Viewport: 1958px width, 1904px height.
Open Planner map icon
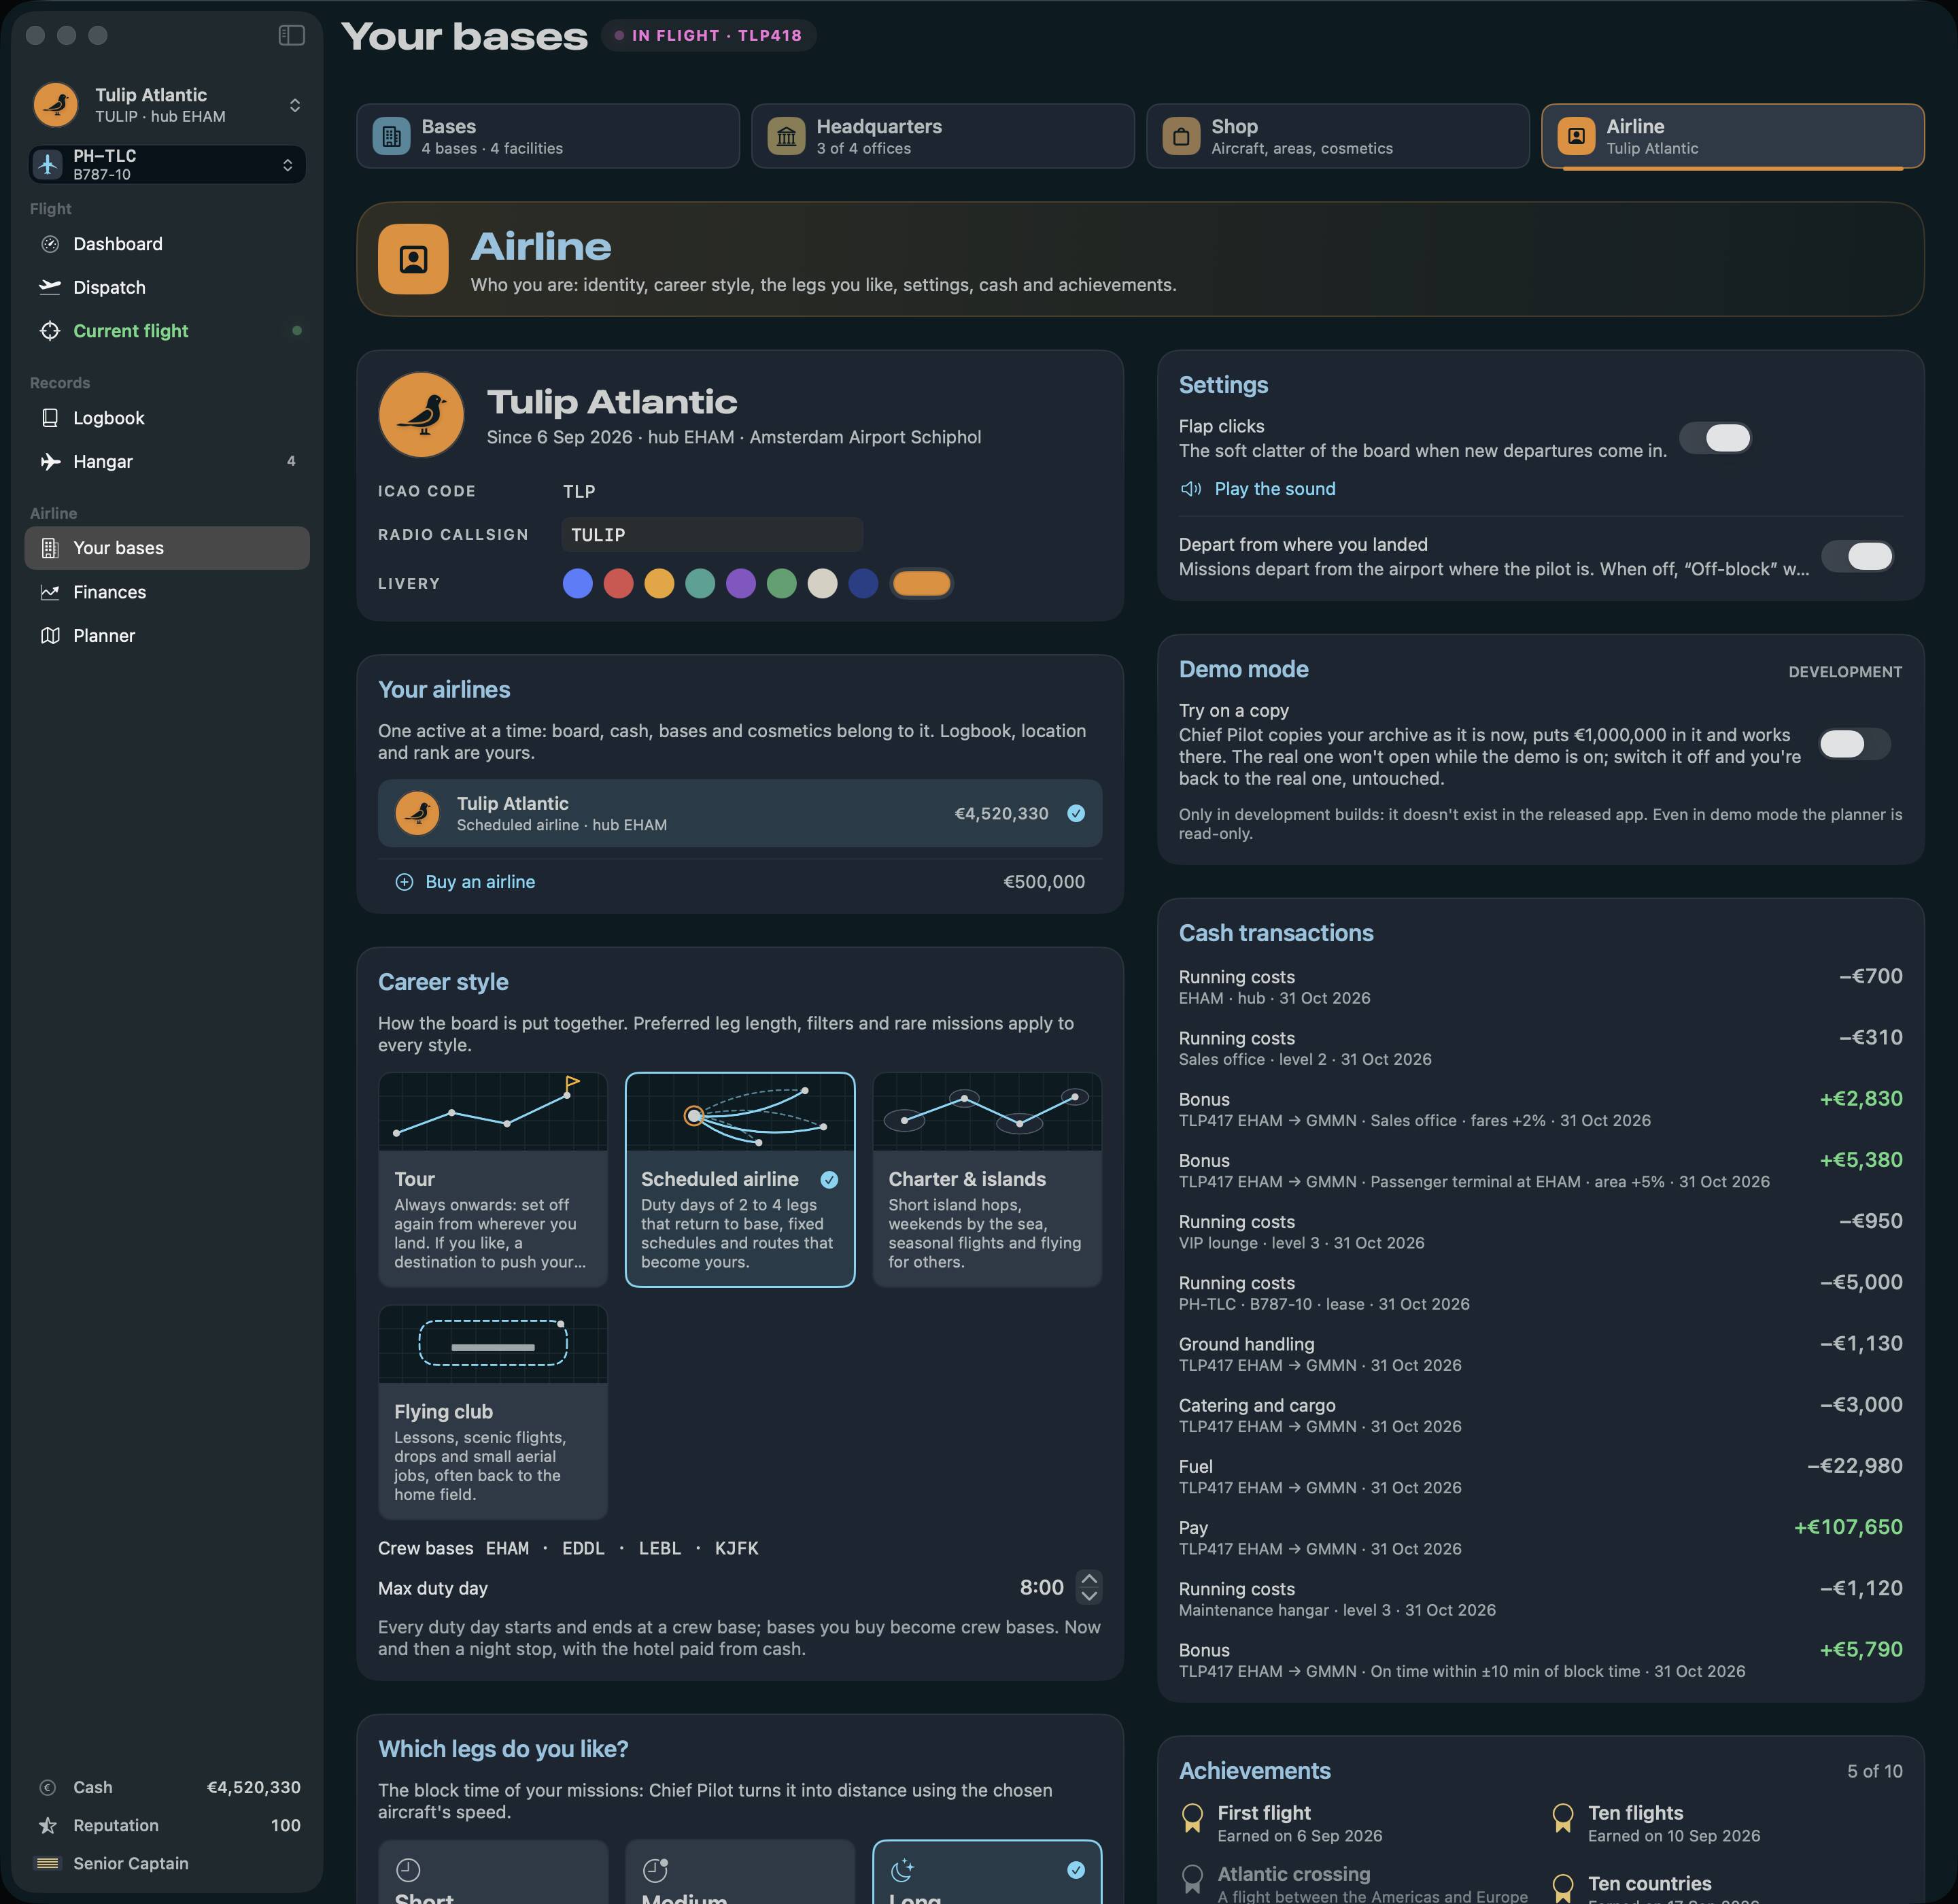click(50, 635)
